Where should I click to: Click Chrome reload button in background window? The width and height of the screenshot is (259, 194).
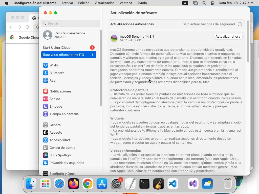pos(27,27)
